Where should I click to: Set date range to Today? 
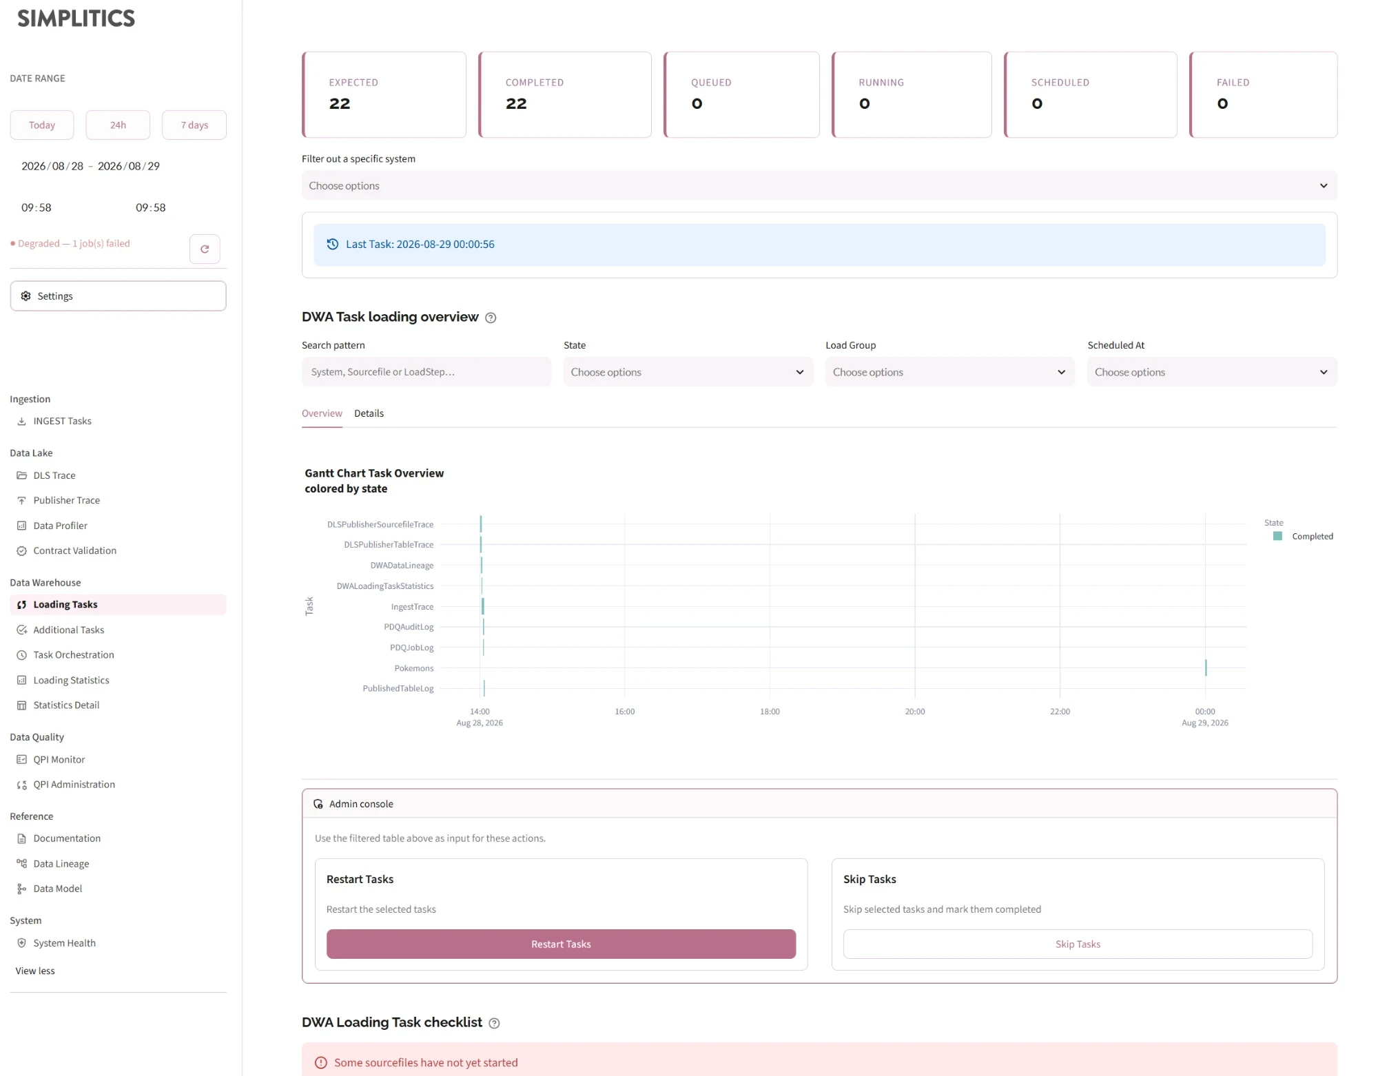[x=42, y=125]
